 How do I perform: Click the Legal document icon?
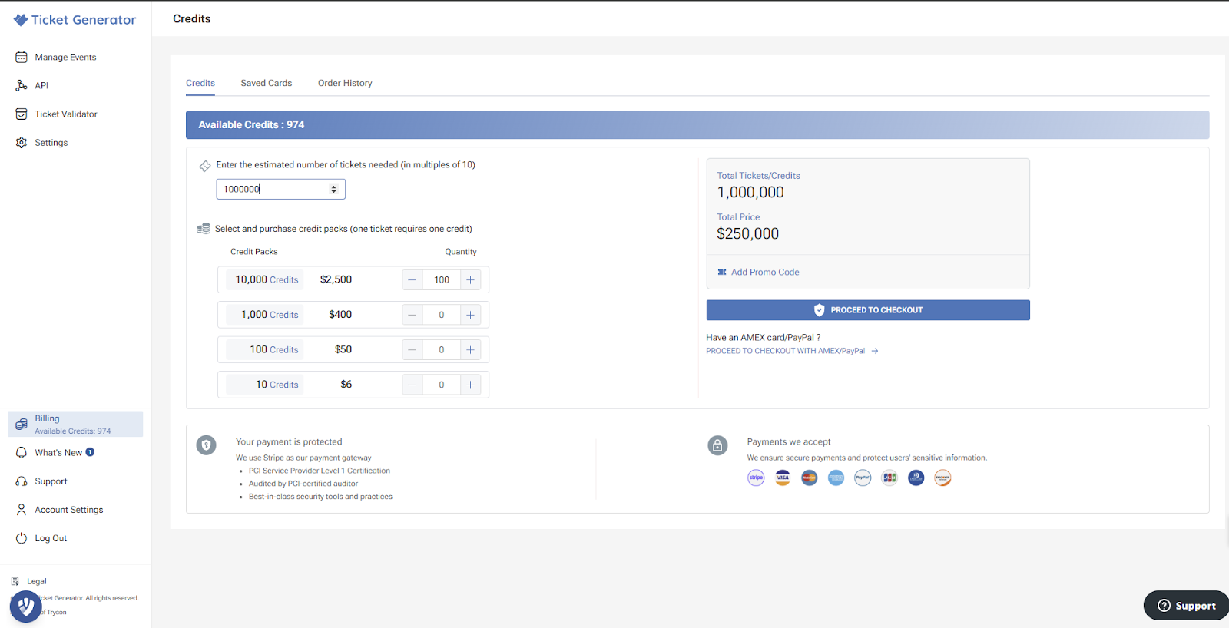coord(15,581)
